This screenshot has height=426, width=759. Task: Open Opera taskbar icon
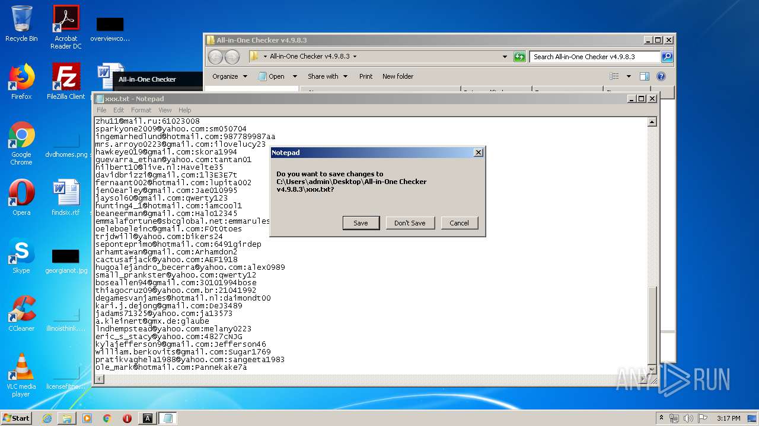pos(127,418)
